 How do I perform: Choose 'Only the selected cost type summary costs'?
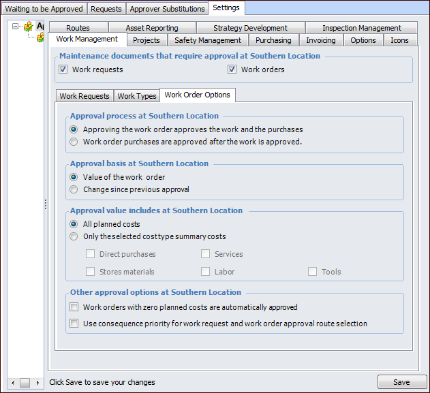tap(74, 236)
